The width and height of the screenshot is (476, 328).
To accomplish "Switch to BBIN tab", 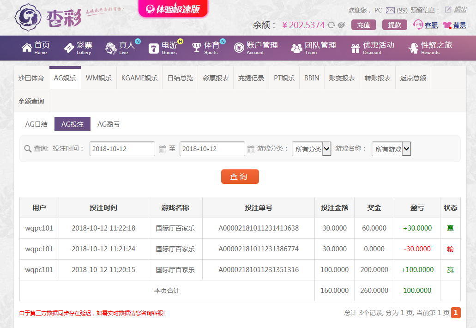I will (312, 78).
